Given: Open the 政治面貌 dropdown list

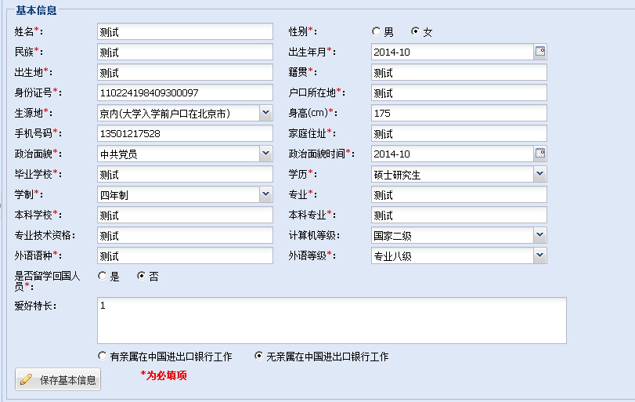Looking at the screenshot, I should coord(265,154).
